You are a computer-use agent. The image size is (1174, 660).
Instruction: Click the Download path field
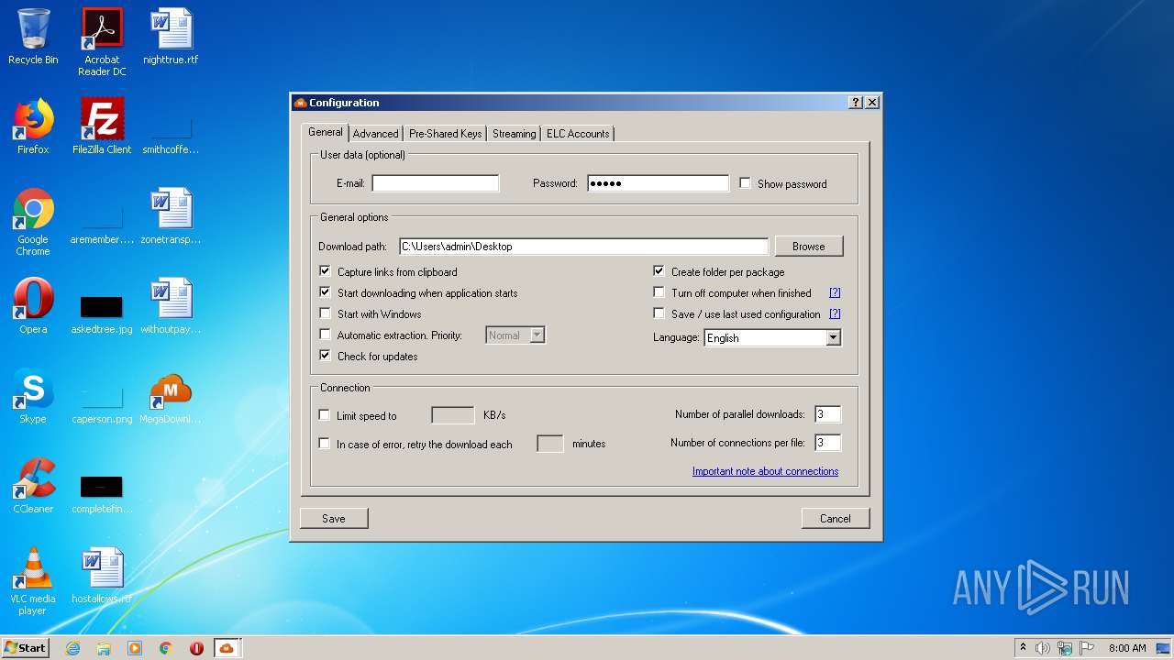583,246
